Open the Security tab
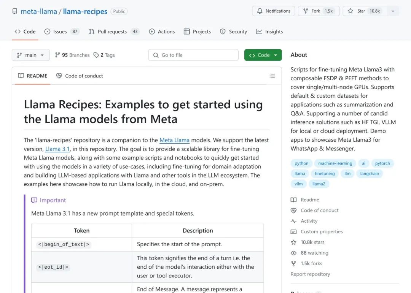411x293 pixels. click(234, 32)
